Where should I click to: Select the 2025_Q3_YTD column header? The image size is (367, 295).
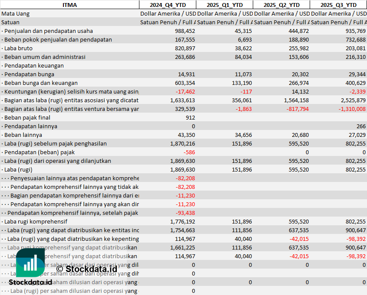point(338,5)
